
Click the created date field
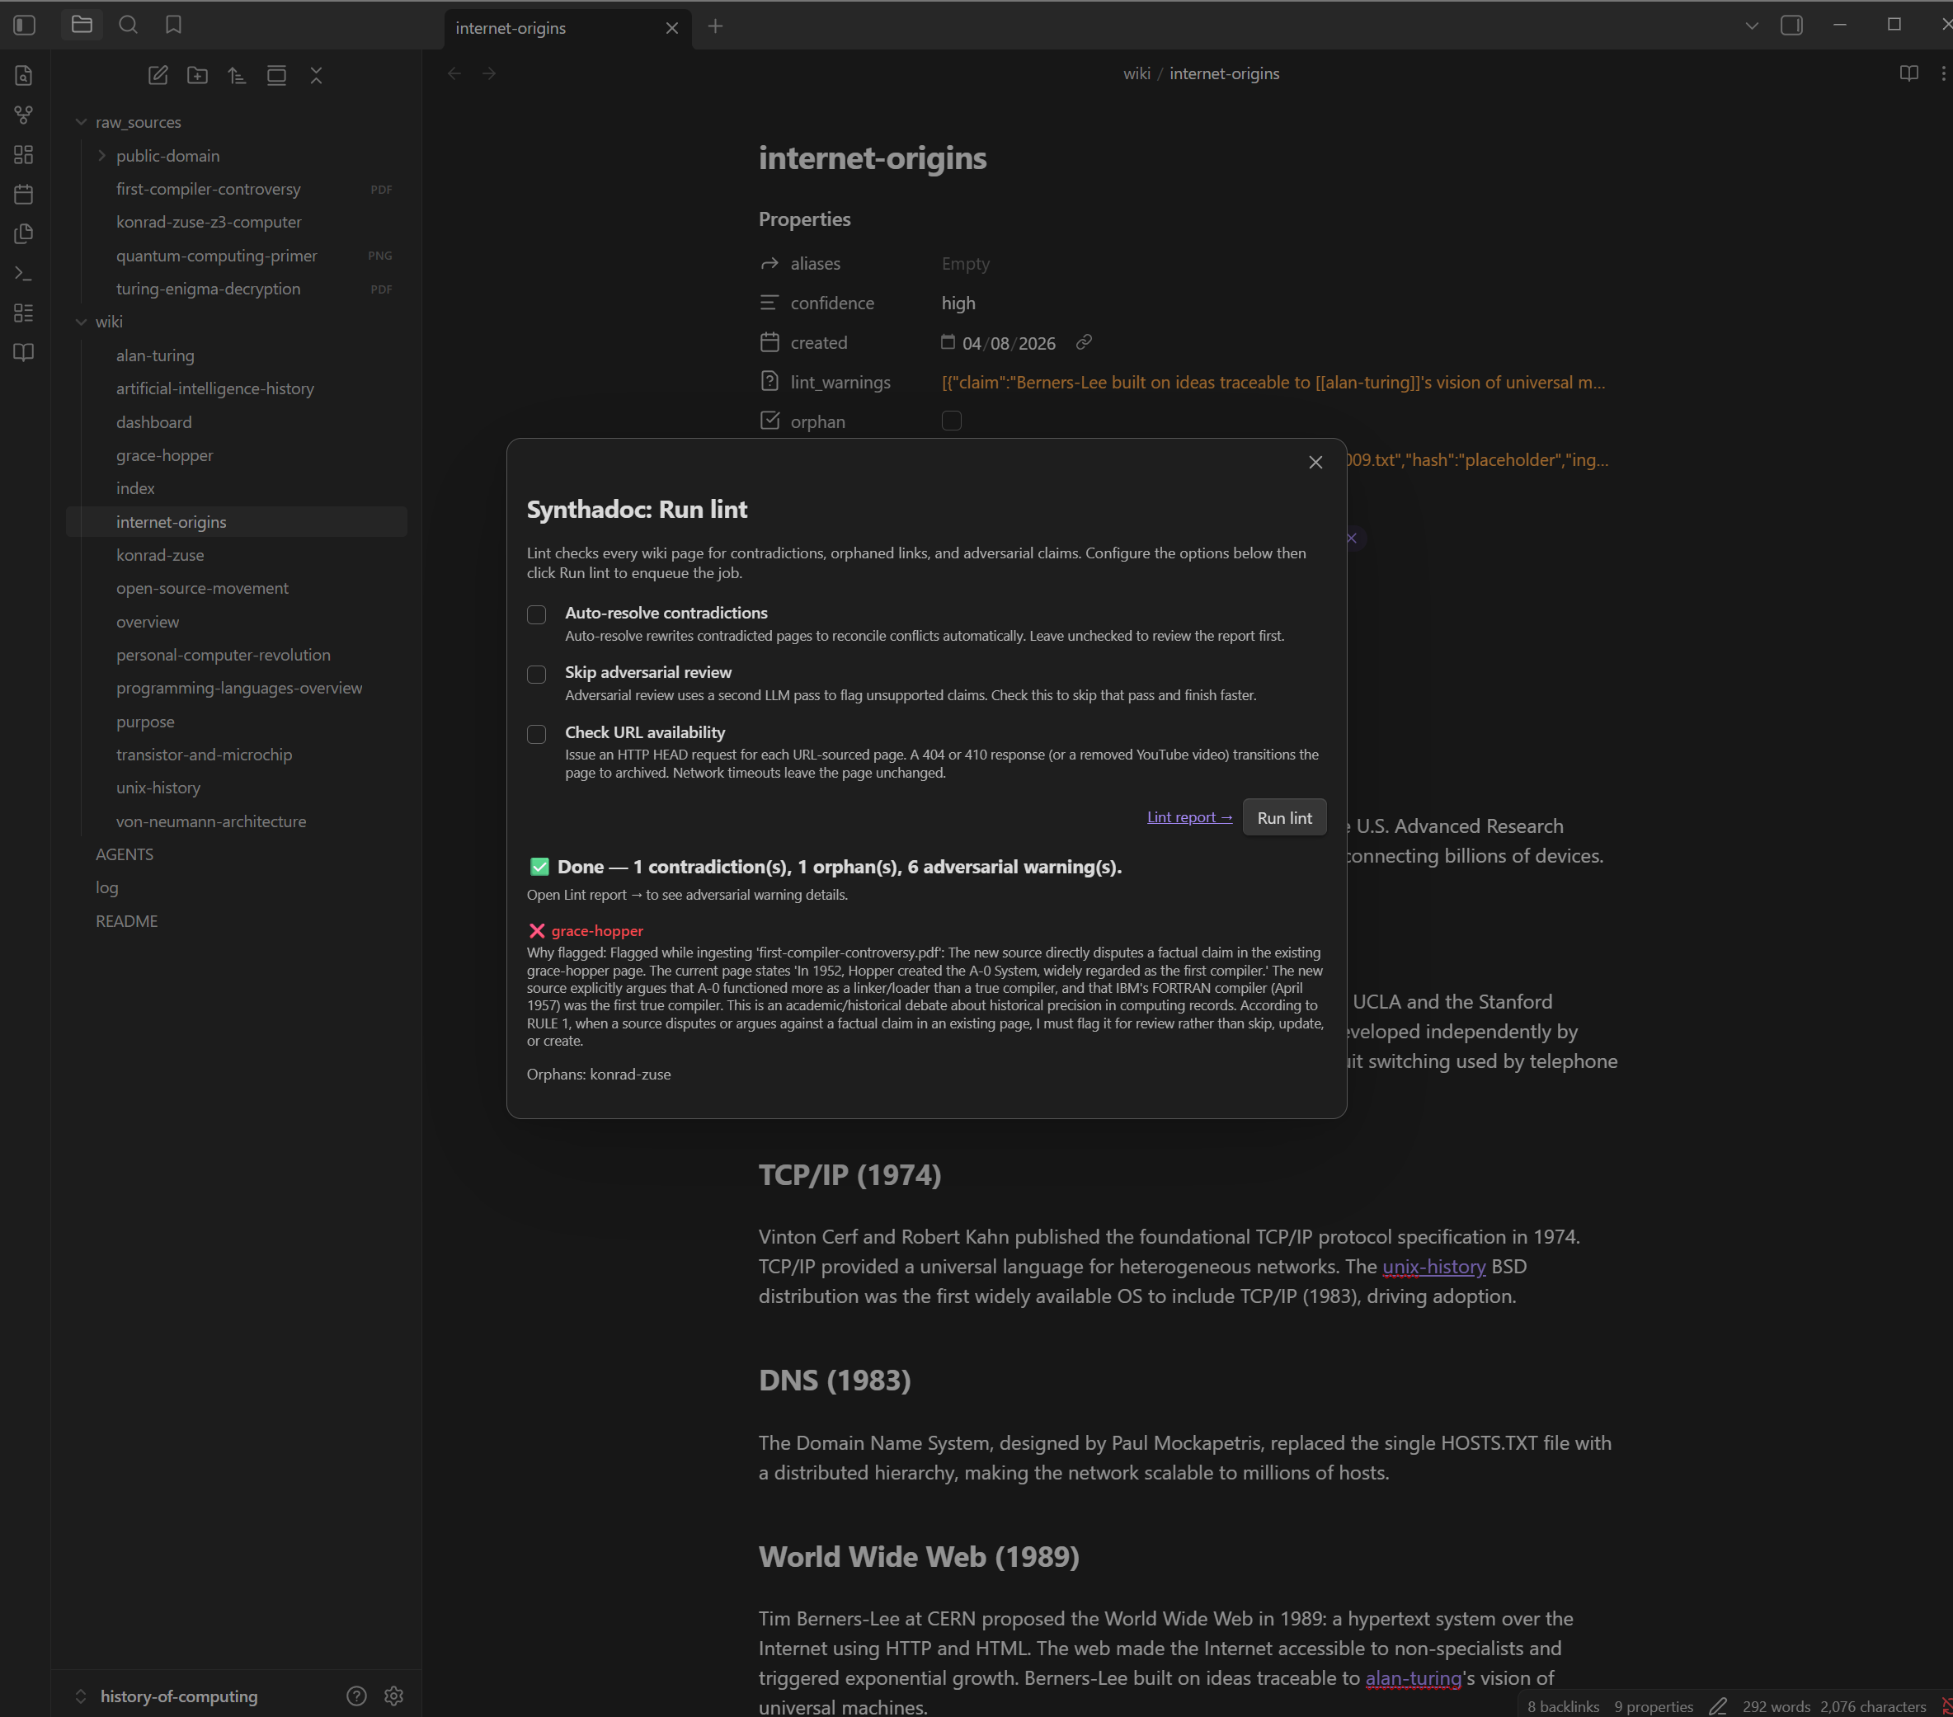coord(1009,343)
